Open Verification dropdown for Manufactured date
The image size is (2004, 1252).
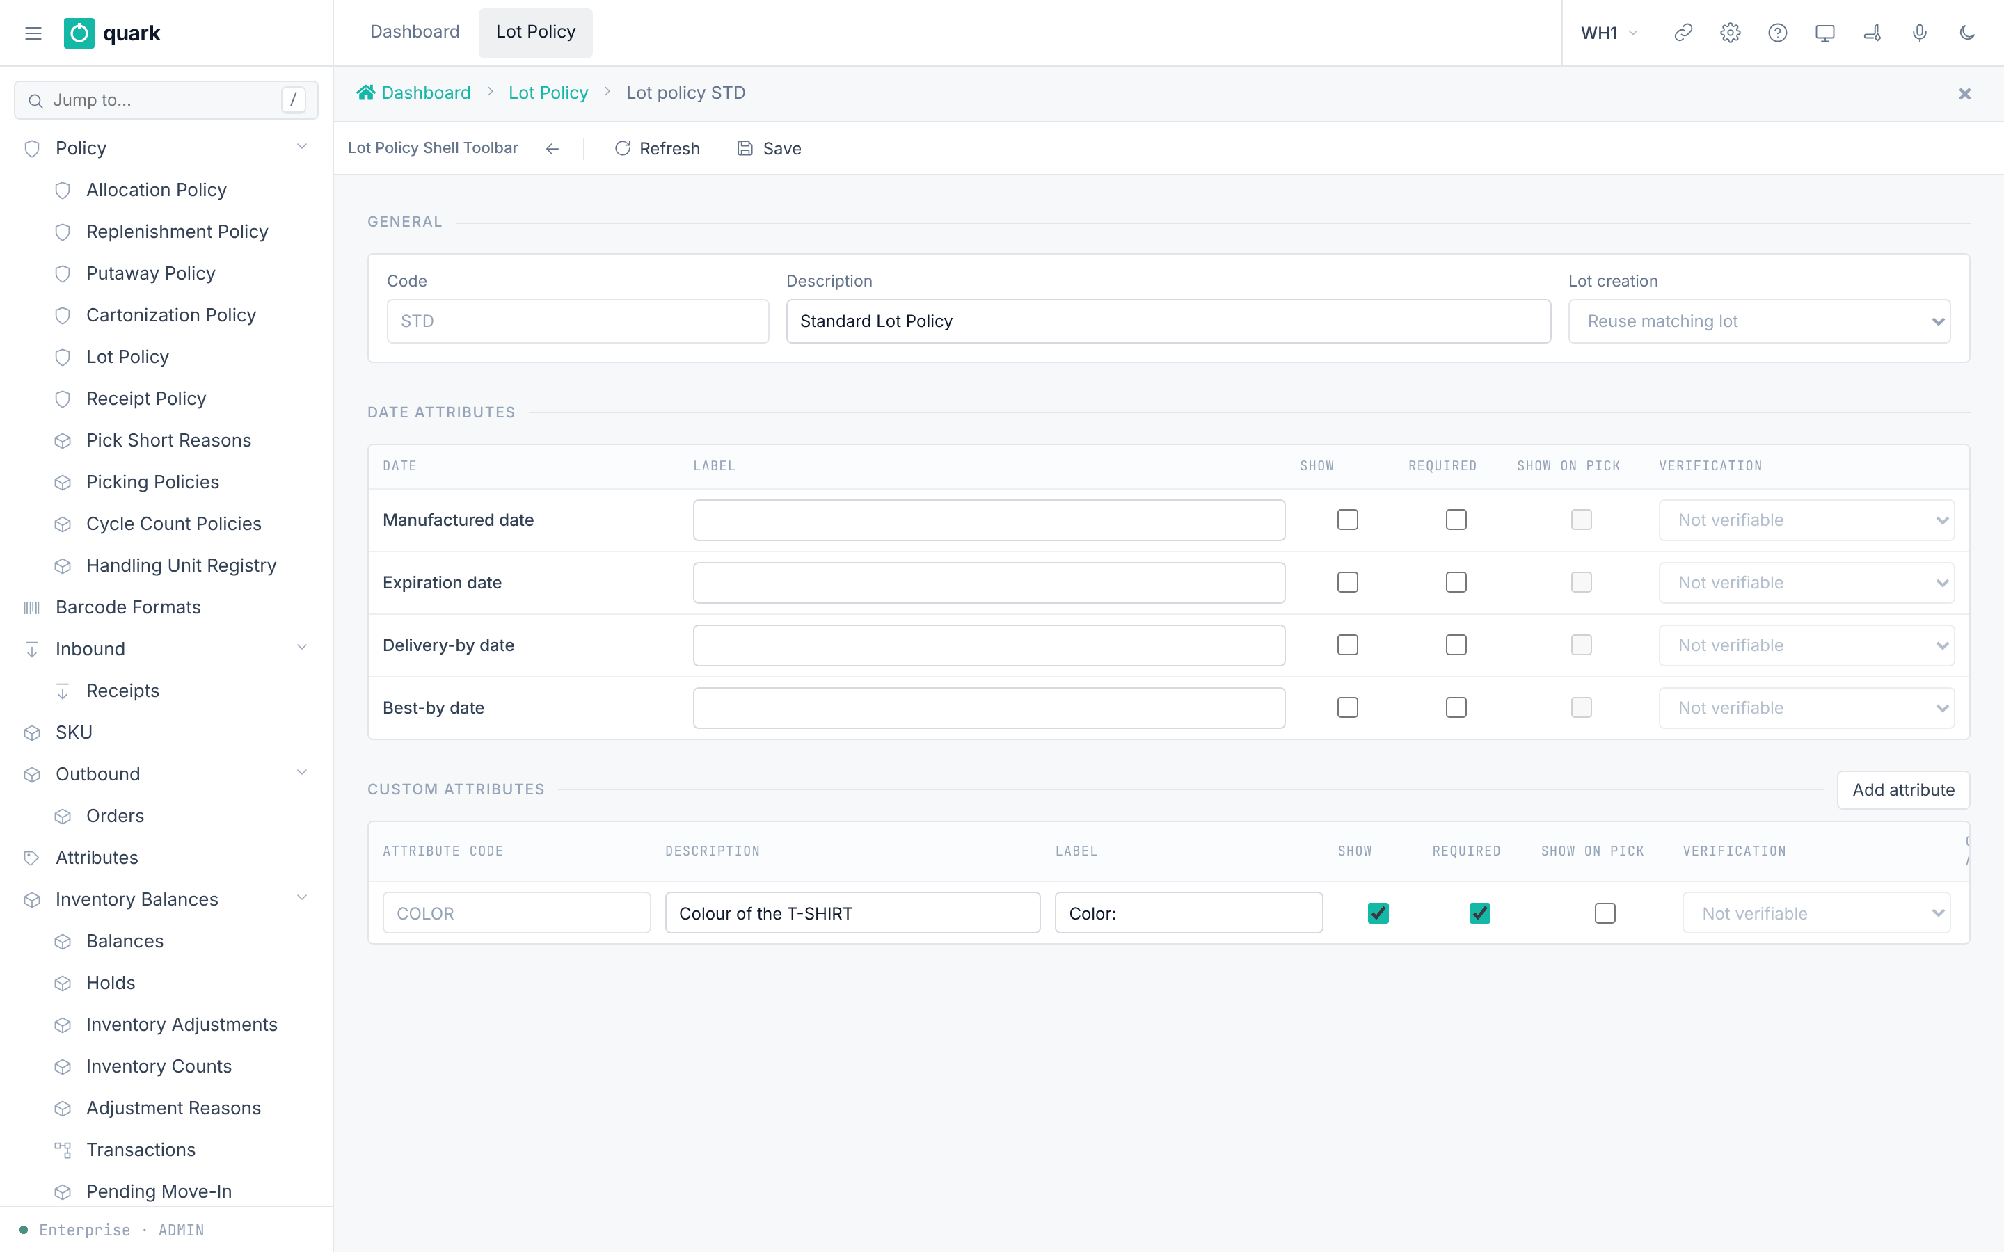(1806, 520)
